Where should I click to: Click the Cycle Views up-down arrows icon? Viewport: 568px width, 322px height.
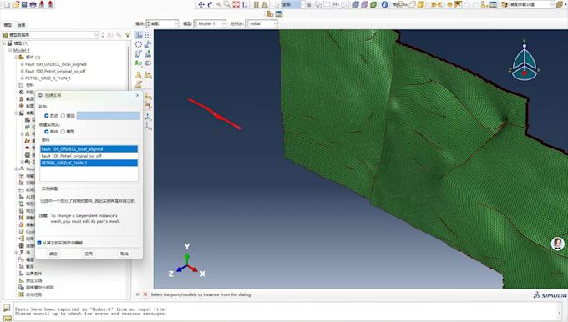point(245,5)
